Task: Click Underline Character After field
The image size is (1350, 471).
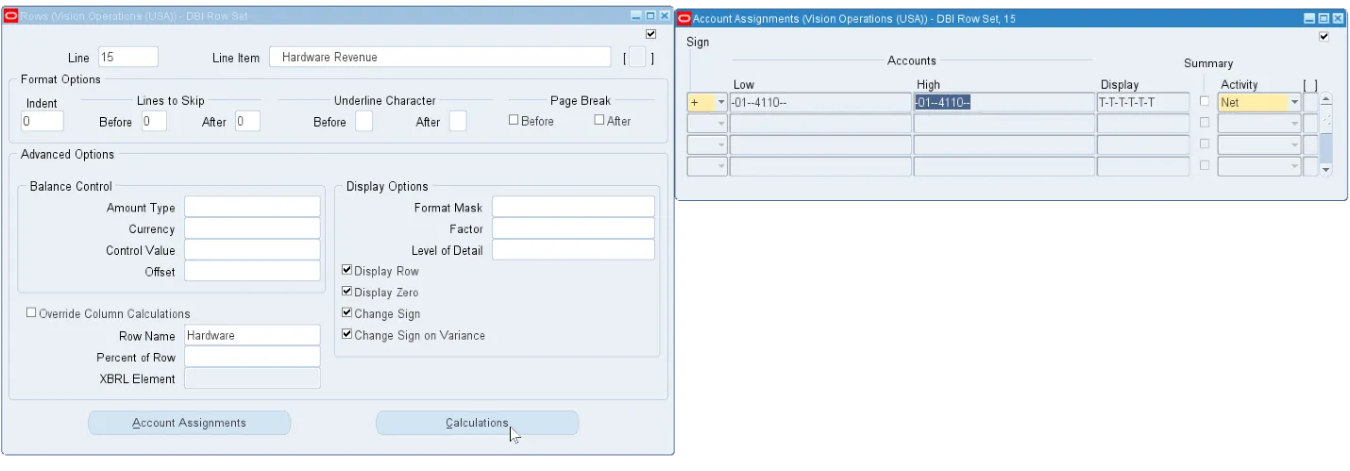Action: click(x=457, y=121)
